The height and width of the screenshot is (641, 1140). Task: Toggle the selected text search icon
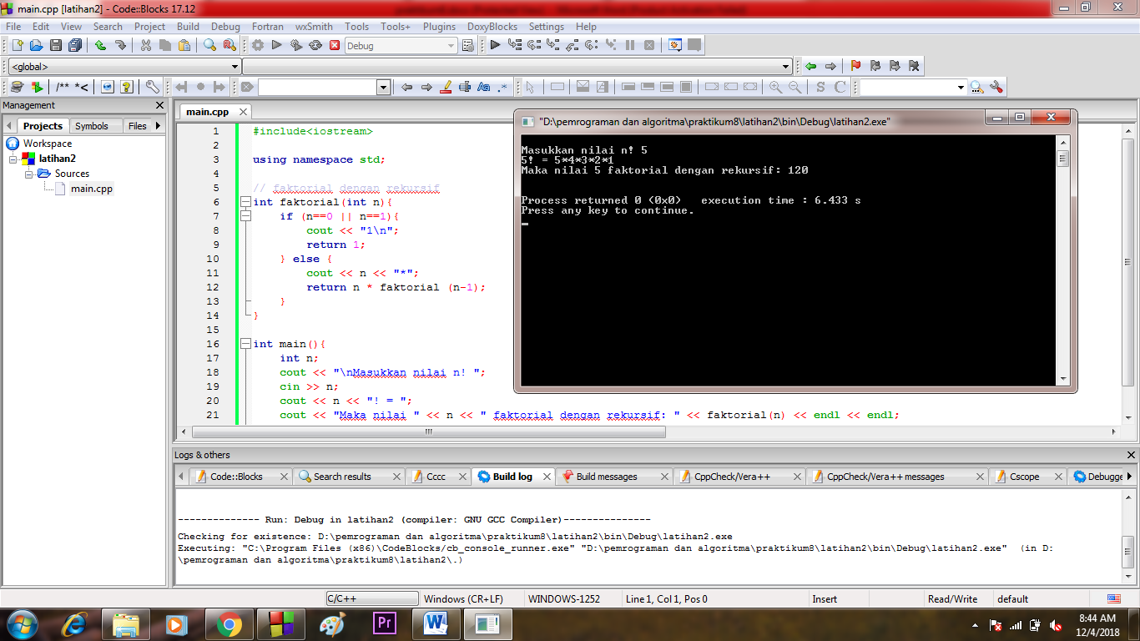465,87
